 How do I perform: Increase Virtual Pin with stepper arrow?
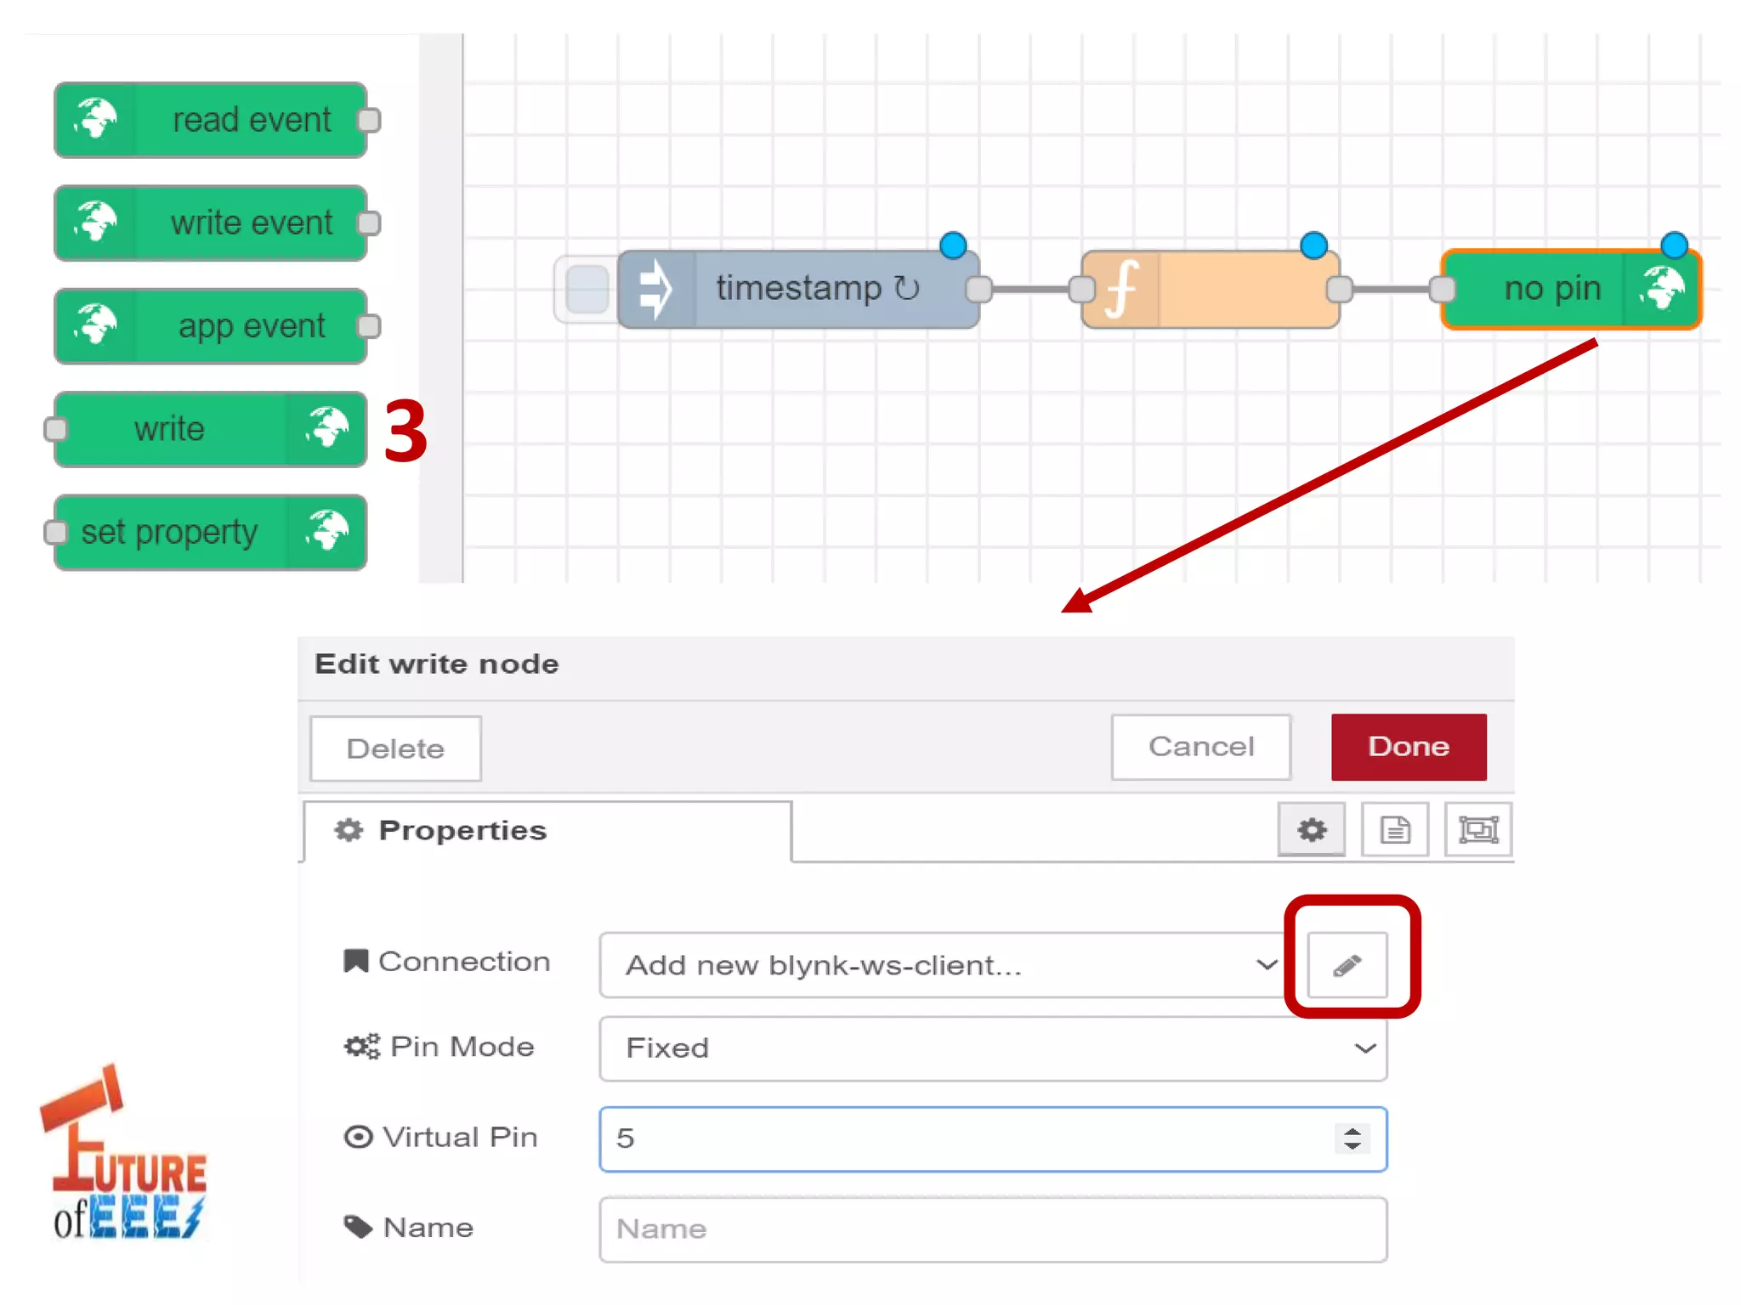[1352, 1130]
